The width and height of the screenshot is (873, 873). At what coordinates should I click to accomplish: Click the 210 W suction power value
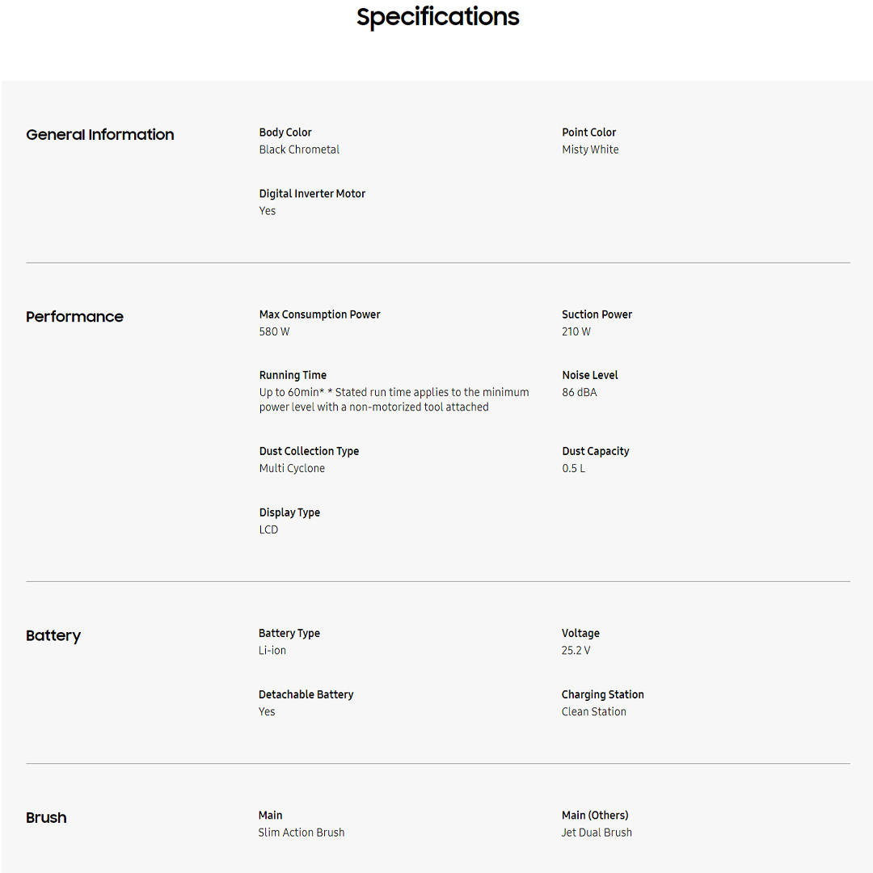(x=576, y=331)
